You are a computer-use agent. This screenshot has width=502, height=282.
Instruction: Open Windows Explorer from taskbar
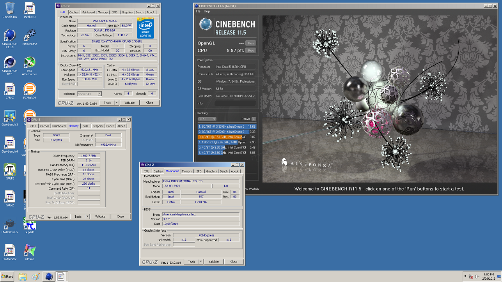click(23, 277)
